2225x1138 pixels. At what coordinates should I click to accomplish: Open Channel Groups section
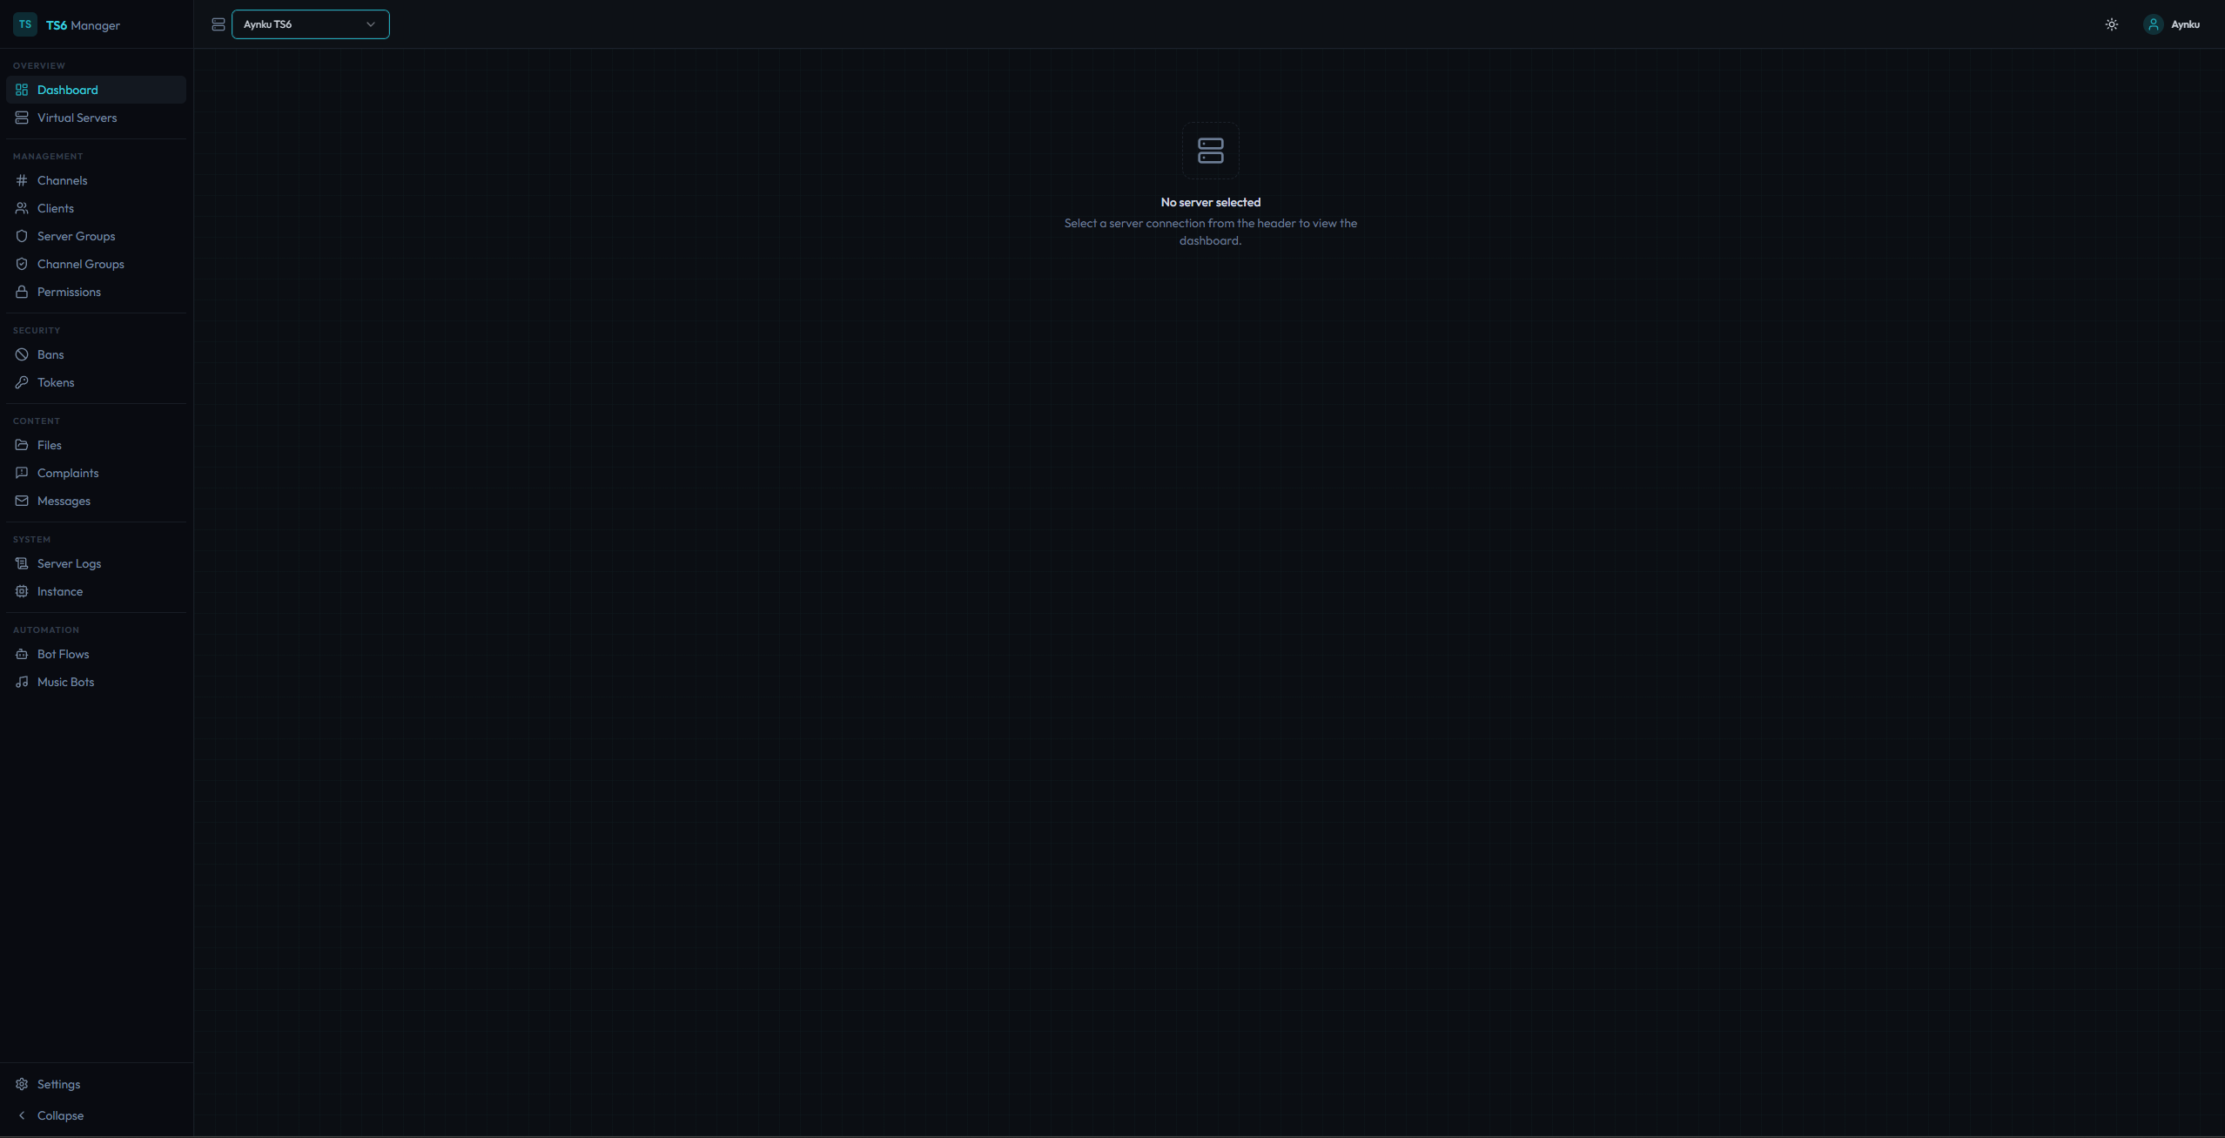80,264
